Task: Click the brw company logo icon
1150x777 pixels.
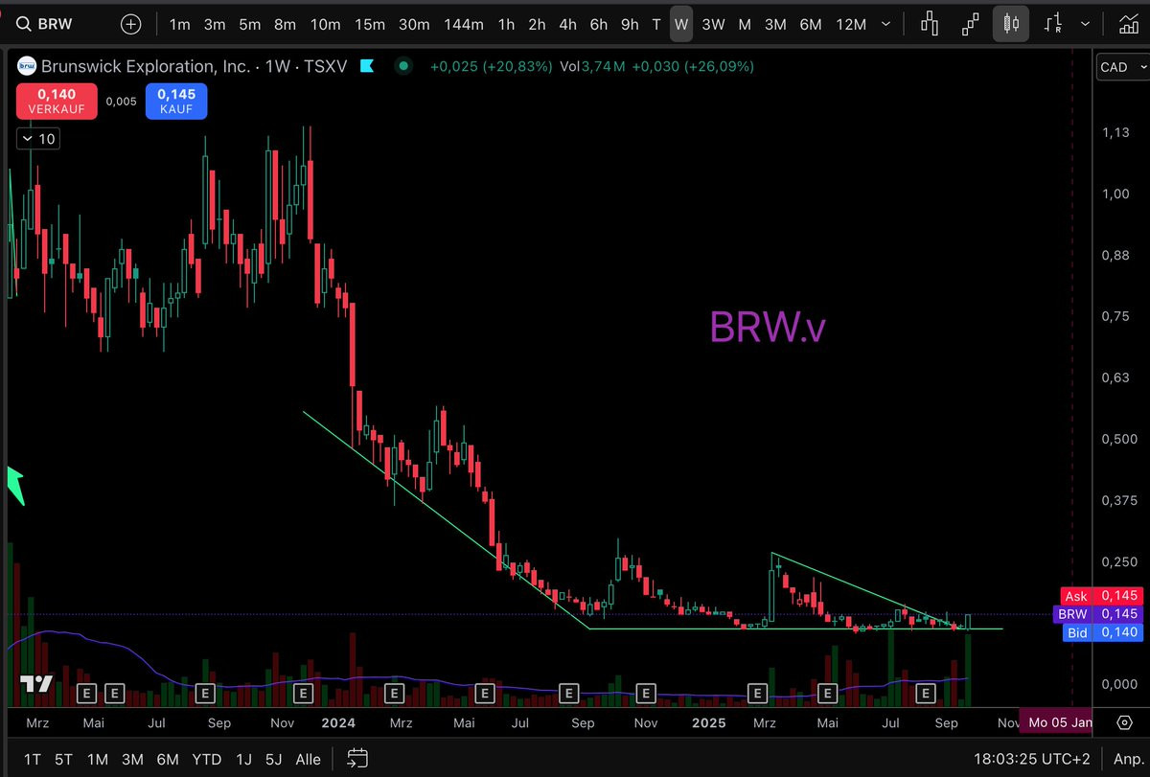Action: tap(27, 66)
